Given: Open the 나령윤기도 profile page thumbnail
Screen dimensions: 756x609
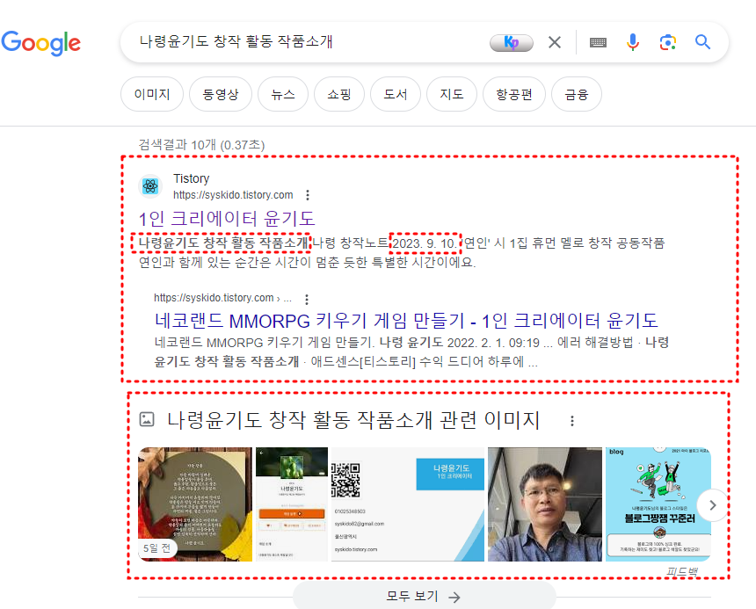Looking at the screenshot, I should (x=291, y=504).
